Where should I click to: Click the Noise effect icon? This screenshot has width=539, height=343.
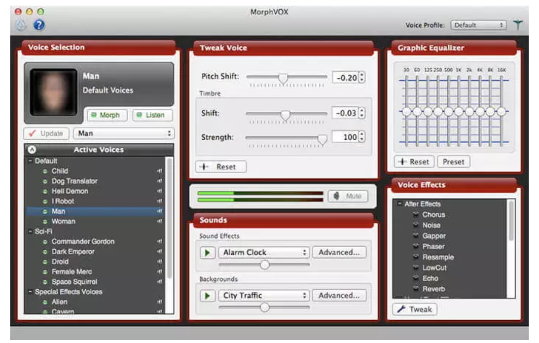point(416,225)
